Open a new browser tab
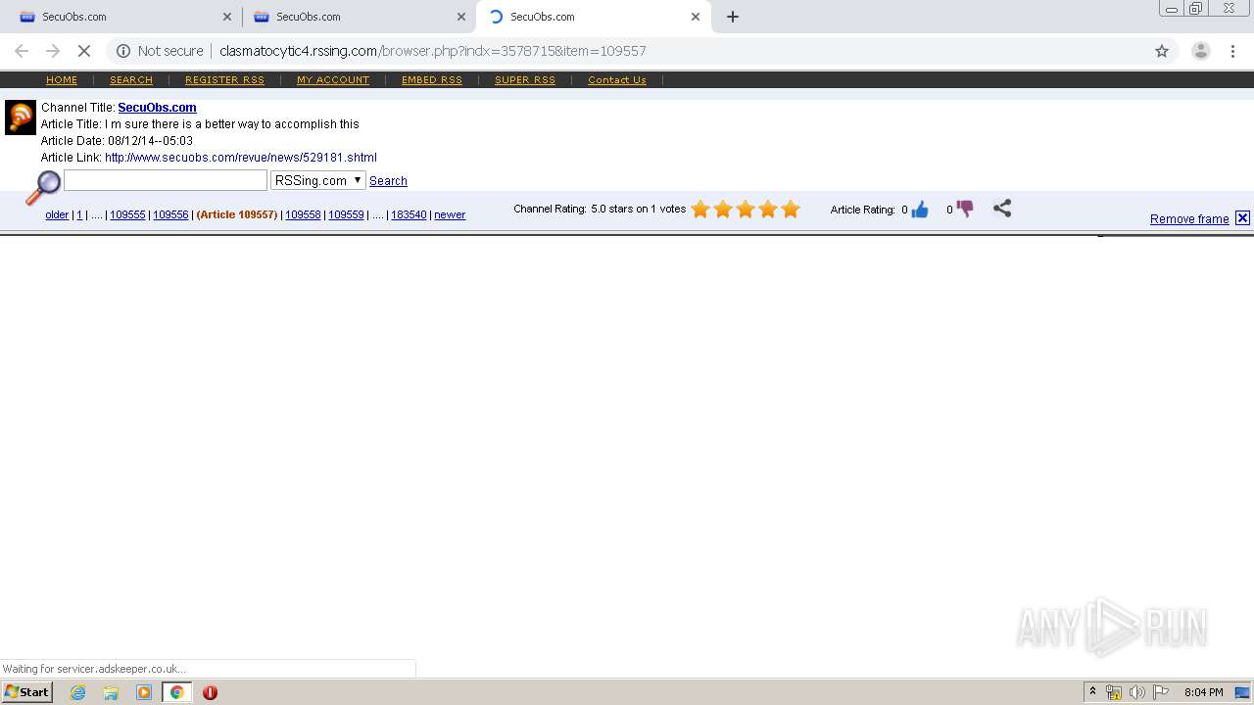 coord(733,17)
